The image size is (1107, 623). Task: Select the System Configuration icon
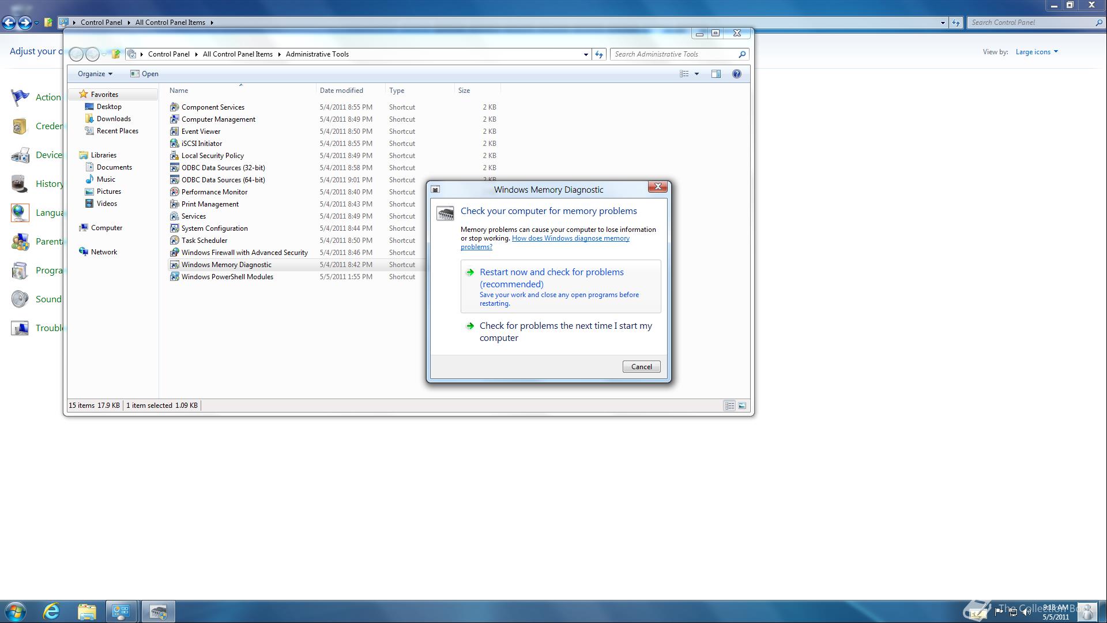[x=174, y=228]
